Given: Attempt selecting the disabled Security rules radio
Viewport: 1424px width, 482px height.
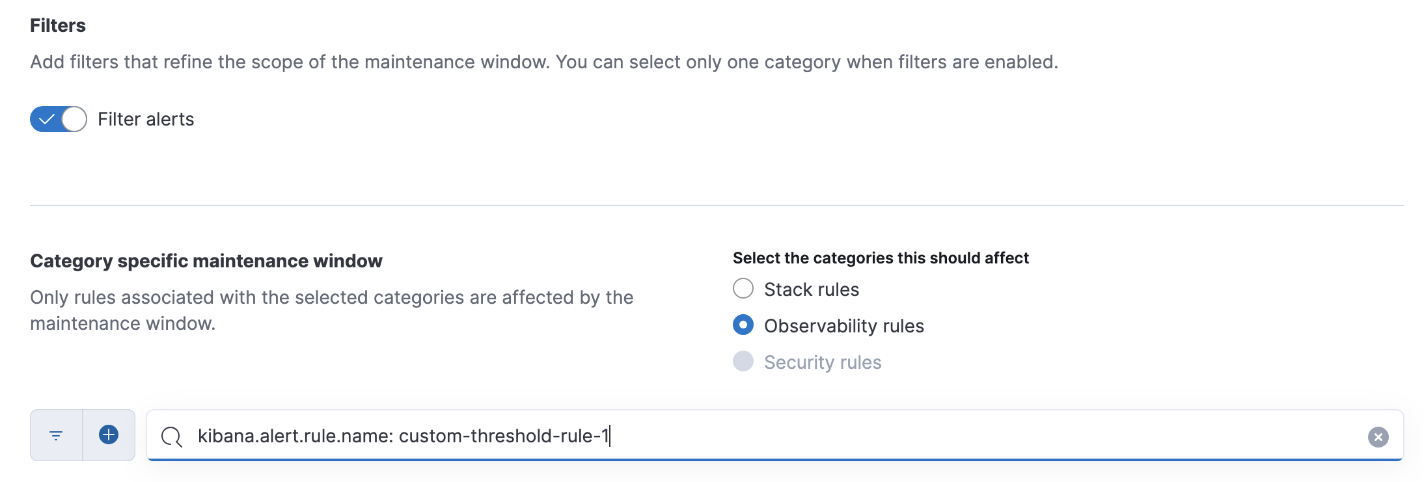Looking at the screenshot, I should (x=743, y=362).
